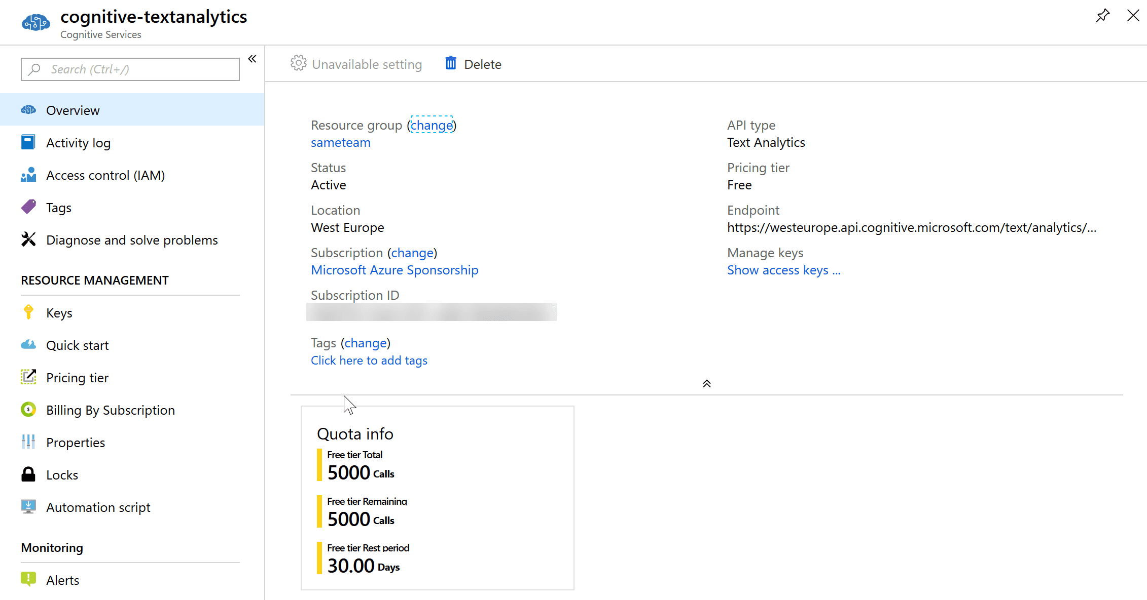Click the West Europe location value
Image resolution: width=1147 pixels, height=600 pixels.
(x=347, y=227)
